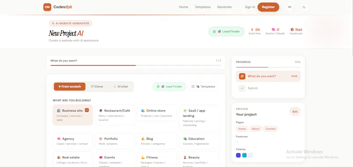Viewport: 353px width, 167px height.
Task: Click the Portfolio palette icon
Action: [101, 139]
